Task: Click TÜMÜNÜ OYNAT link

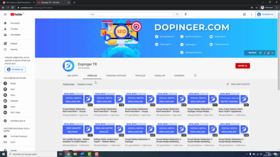Action: pyautogui.click(x=84, y=85)
